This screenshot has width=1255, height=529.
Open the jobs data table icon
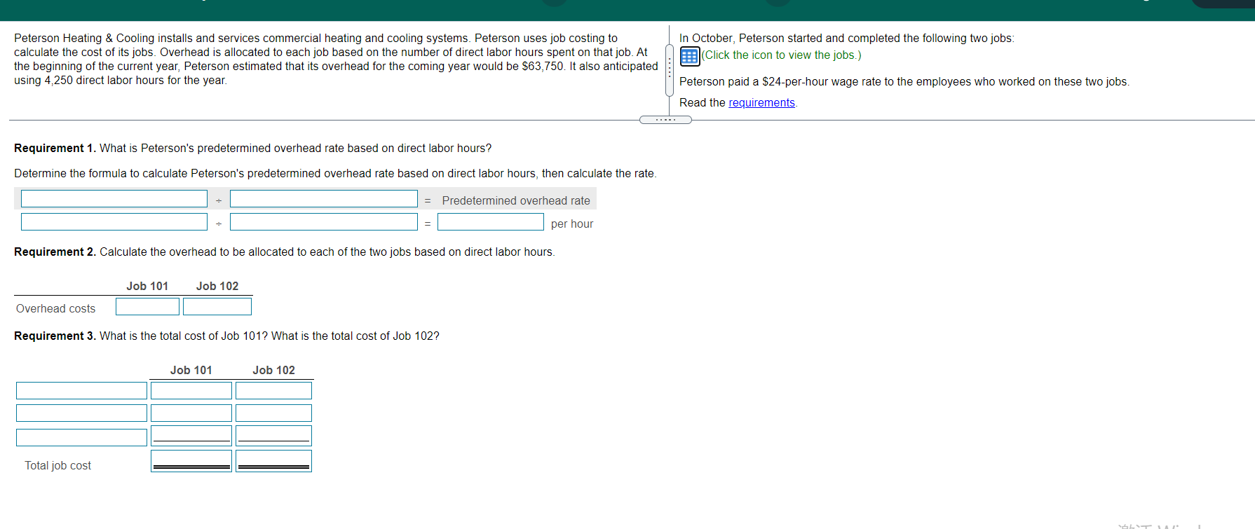click(690, 56)
